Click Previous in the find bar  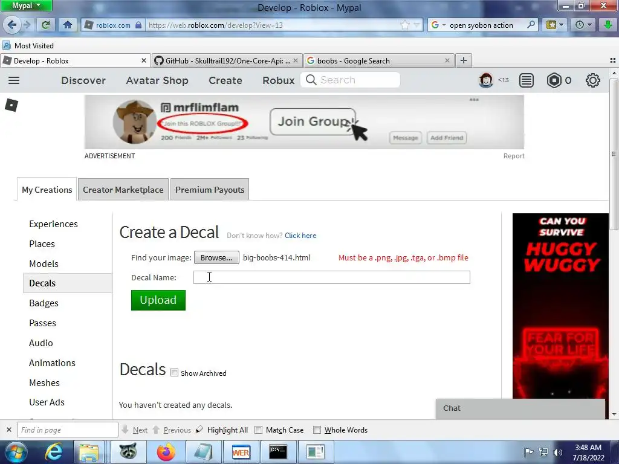[172, 430]
